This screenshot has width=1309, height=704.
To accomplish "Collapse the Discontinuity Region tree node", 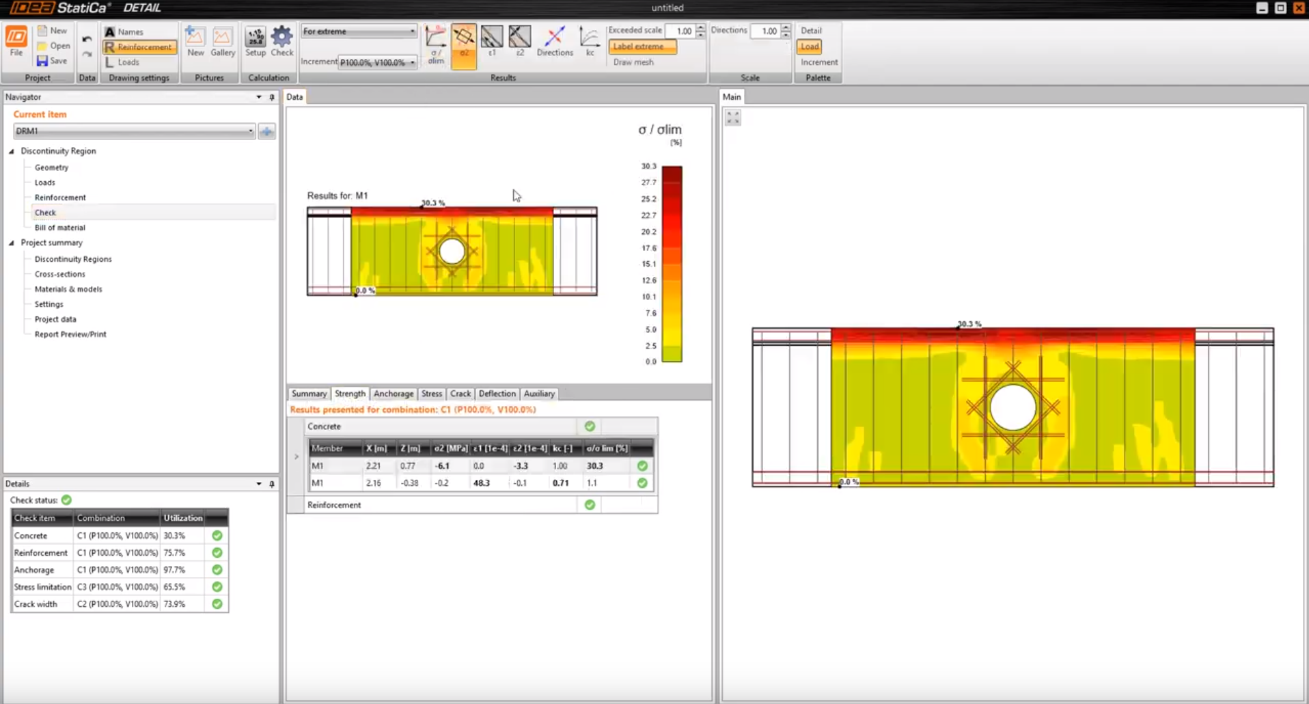I will [12, 151].
